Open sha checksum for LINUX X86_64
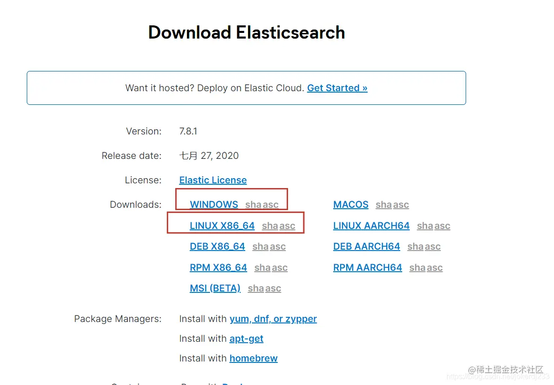Image resolution: width=554 pixels, height=385 pixels. (270, 226)
